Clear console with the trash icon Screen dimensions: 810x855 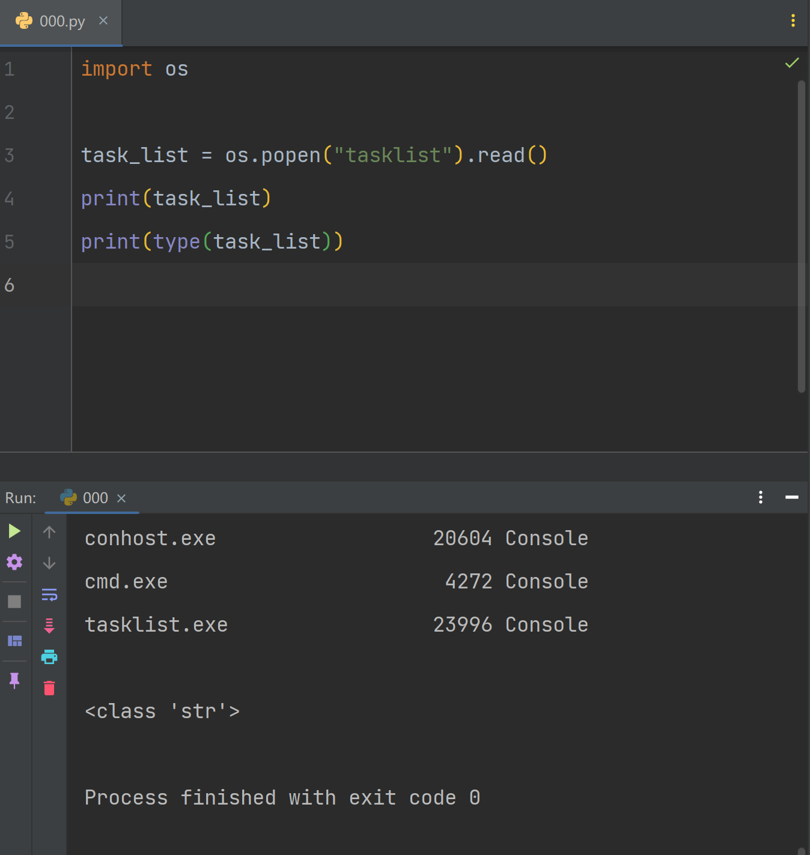[x=49, y=688]
